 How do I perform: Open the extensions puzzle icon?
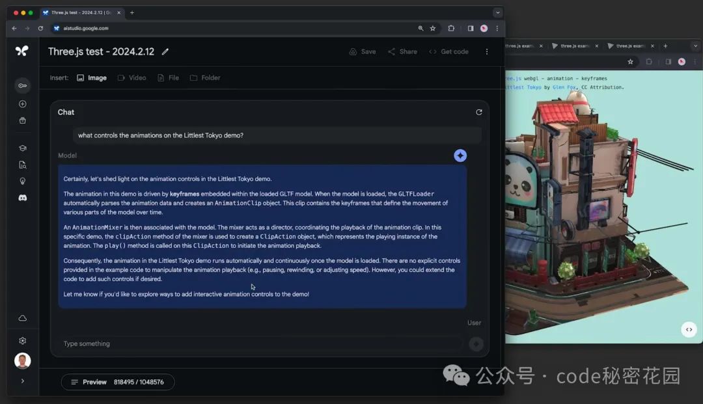click(451, 28)
